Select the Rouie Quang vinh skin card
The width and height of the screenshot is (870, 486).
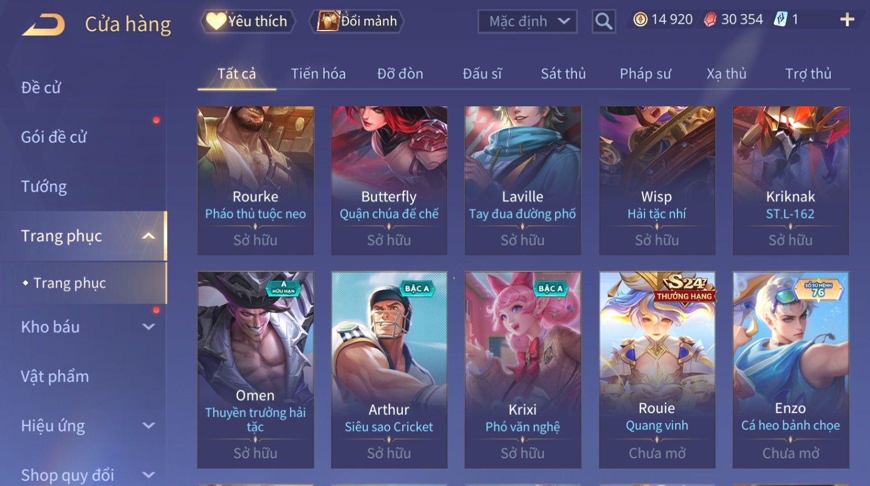657,369
